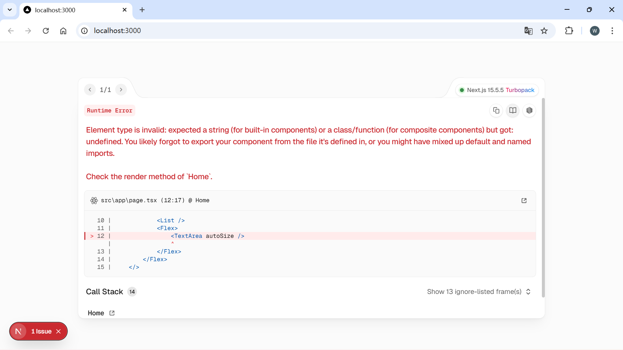Go to the next error
This screenshot has width=623, height=350.
121,90
